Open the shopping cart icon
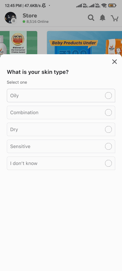Viewport: 122px width, 271px height. coord(115,18)
